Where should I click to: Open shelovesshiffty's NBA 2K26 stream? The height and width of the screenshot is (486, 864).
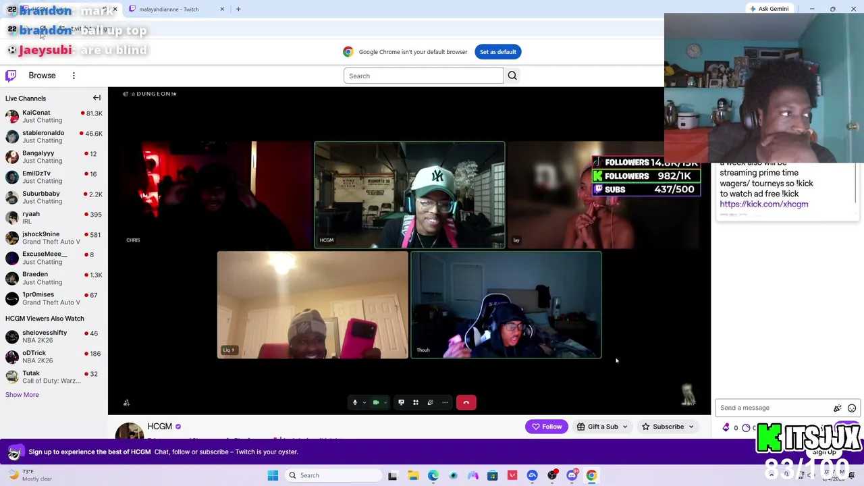click(54, 336)
